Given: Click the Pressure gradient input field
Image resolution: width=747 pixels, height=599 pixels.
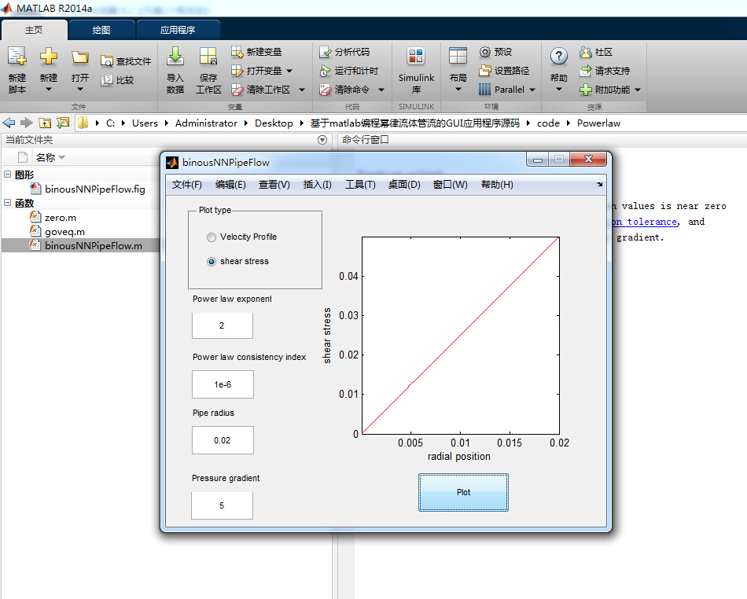Looking at the screenshot, I should (222, 505).
